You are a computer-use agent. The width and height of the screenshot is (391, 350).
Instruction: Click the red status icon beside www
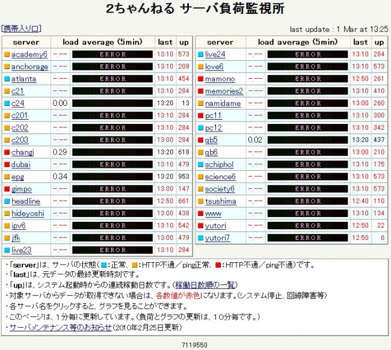point(200,213)
